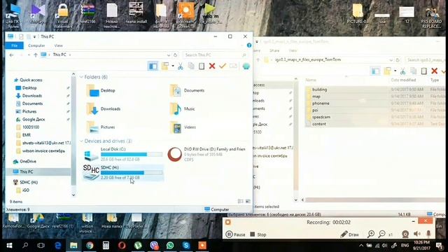448x252 pixels.
Task: Click the Cut scissors in igo window toolbar
Action: pyautogui.click(x=402, y=71)
